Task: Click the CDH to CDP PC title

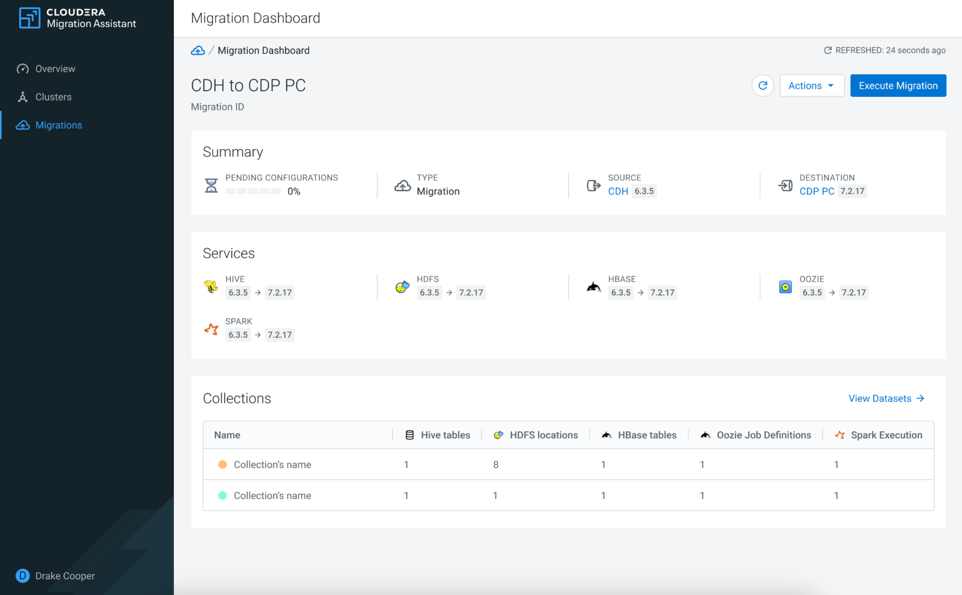Action: point(248,86)
